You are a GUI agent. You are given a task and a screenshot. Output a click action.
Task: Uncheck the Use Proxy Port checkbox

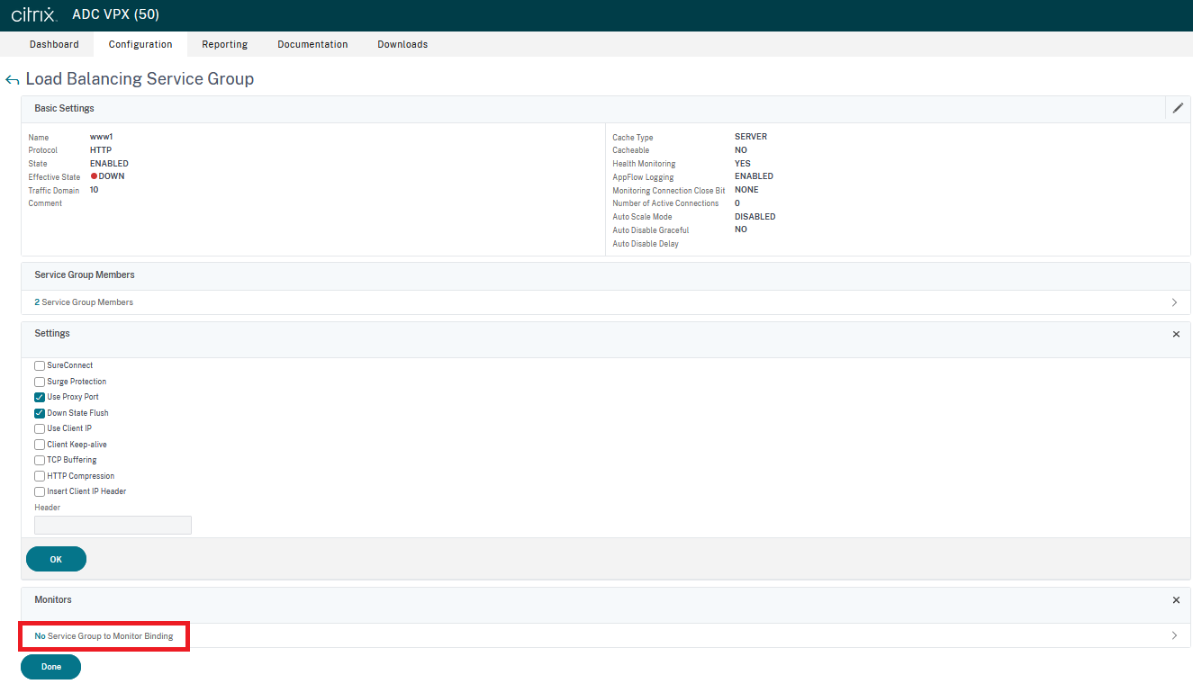pos(40,397)
